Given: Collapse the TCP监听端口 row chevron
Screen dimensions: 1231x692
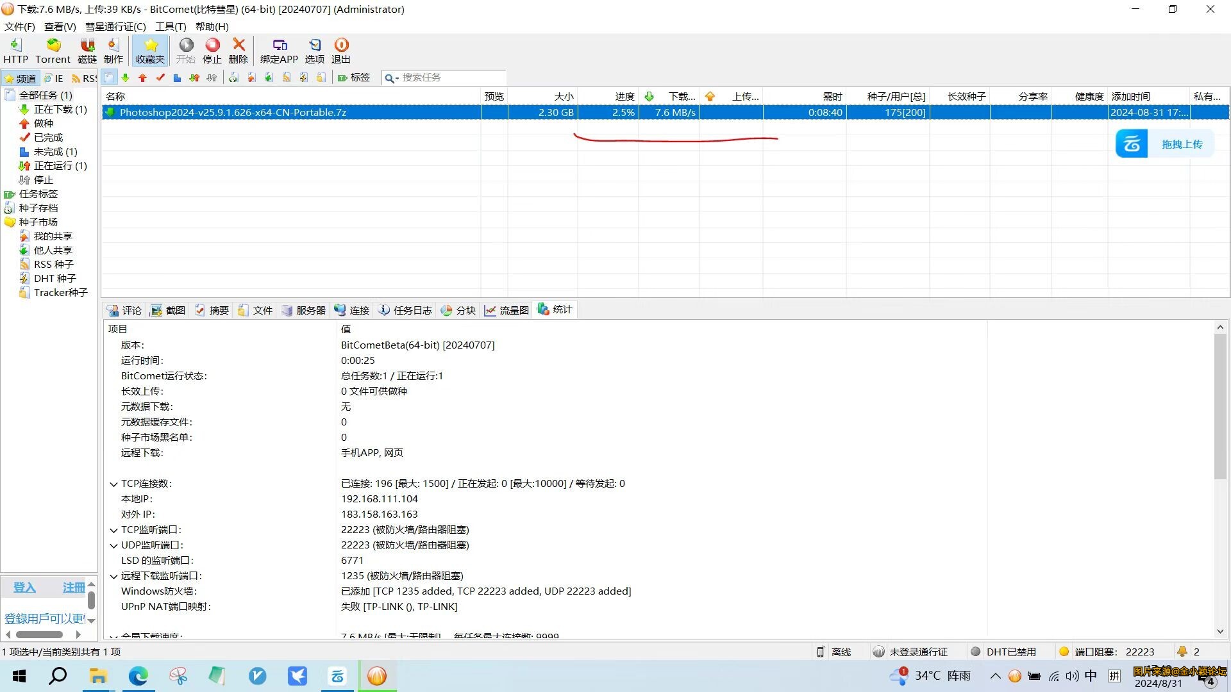Looking at the screenshot, I should (x=113, y=531).
